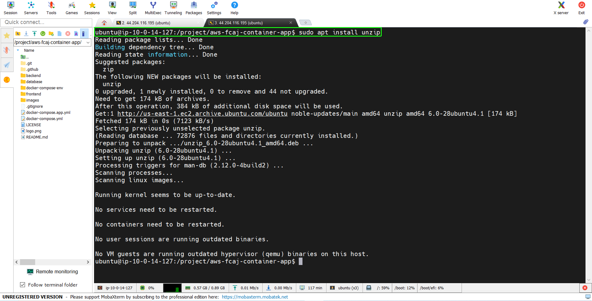
Task: Open the favorites star sidebar tab
Action: pyautogui.click(x=6, y=36)
